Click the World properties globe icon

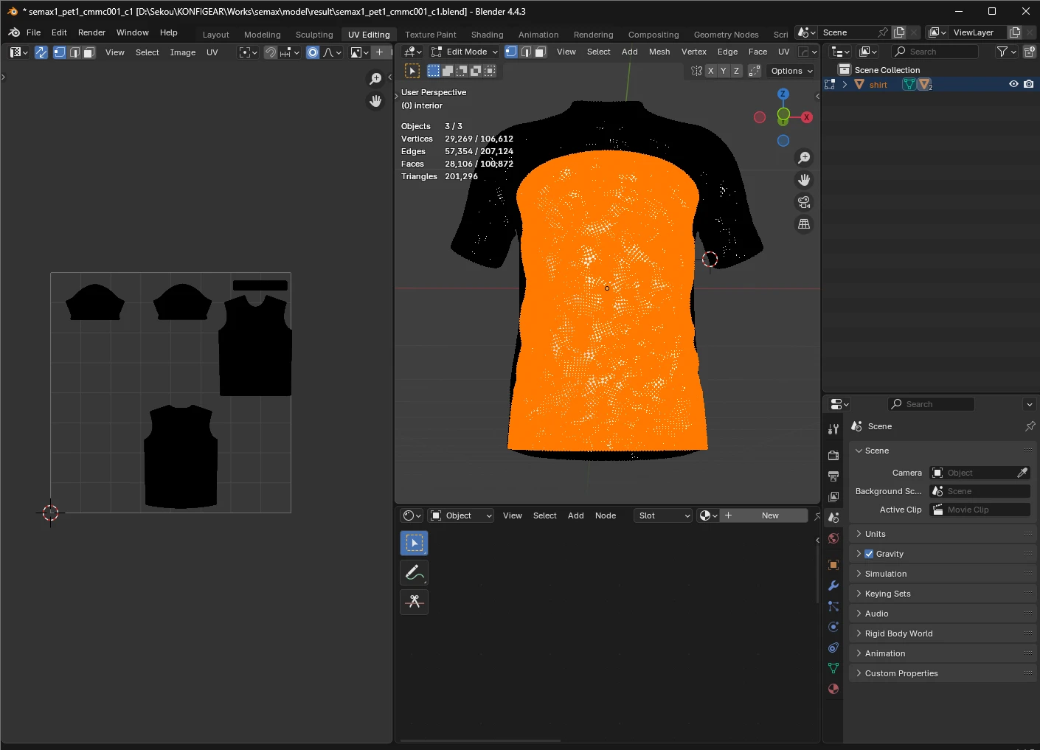[x=833, y=538]
